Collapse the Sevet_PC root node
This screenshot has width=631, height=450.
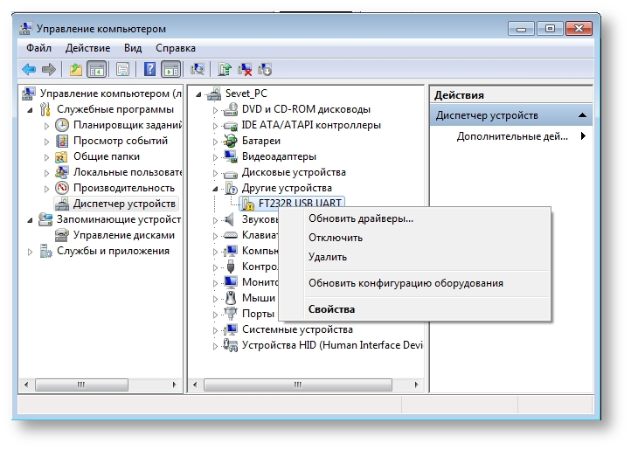[x=198, y=94]
